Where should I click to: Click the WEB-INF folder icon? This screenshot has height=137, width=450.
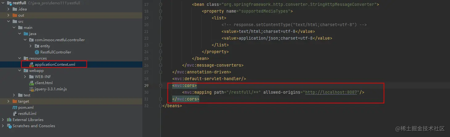pyautogui.click(x=31, y=77)
